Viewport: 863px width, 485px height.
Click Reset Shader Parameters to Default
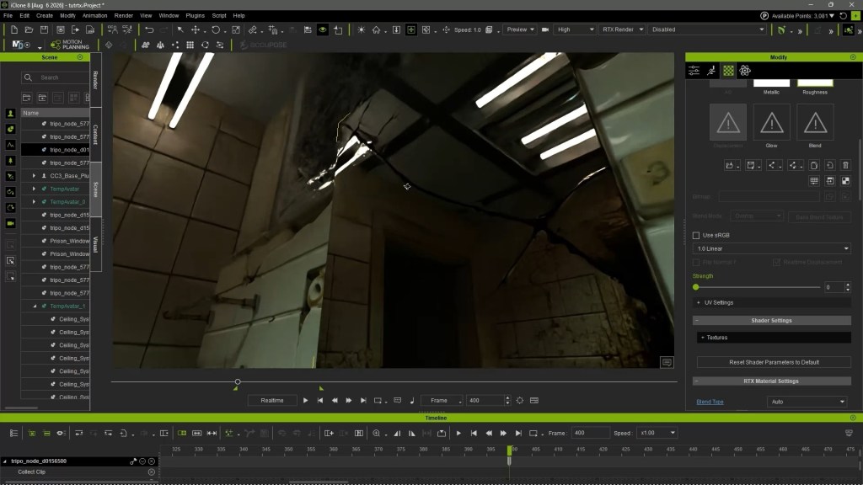point(774,362)
